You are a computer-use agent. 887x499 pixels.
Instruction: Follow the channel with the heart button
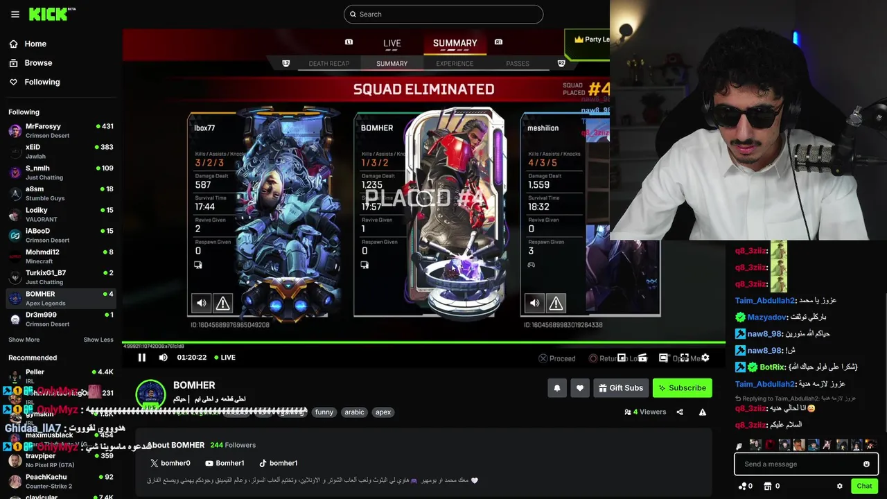click(580, 388)
